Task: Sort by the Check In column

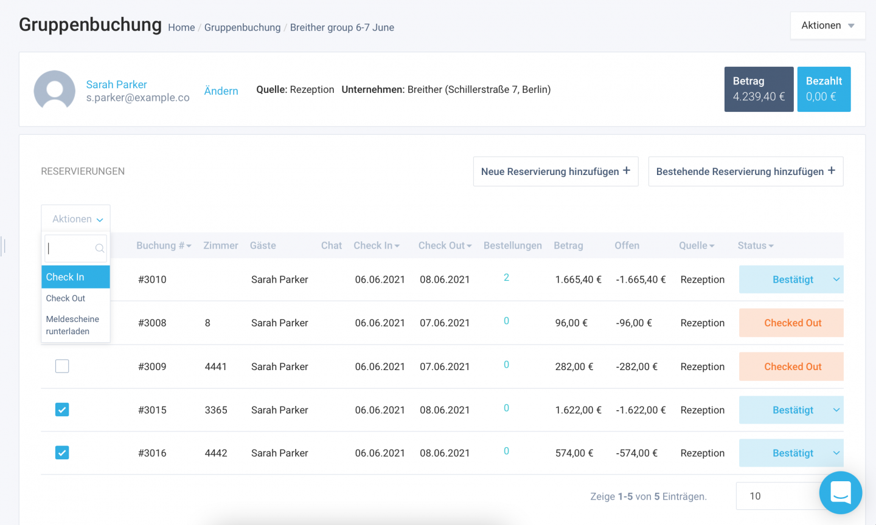Action: click(x=377, y=245)
